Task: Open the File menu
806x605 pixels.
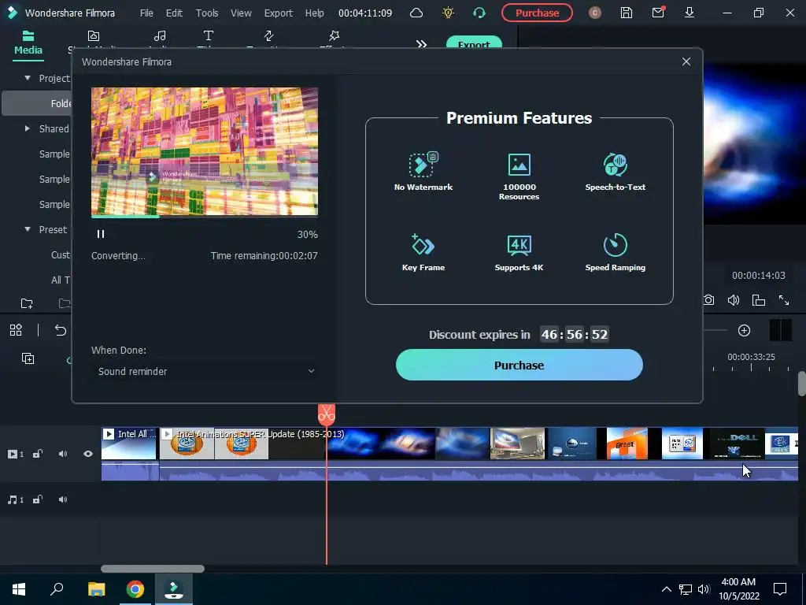Action: (146, 13)
